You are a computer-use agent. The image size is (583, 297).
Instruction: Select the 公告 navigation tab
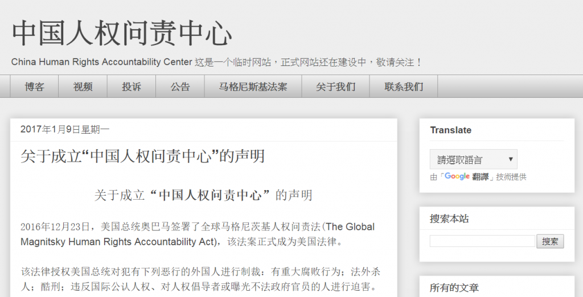(x=180, y=87)
